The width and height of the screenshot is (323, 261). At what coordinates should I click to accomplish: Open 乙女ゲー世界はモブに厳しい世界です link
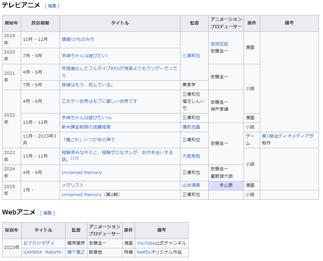coord(99,101)
